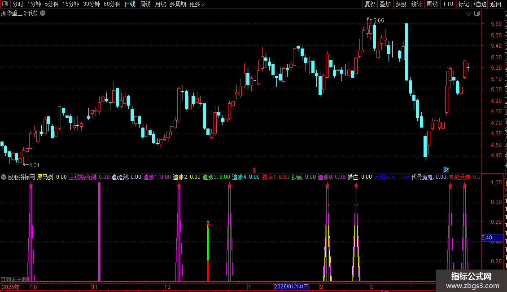Click the 标记 mark button
Image resolution: width=507 pixels, height=292 pixels.
[x=463, y=4]
